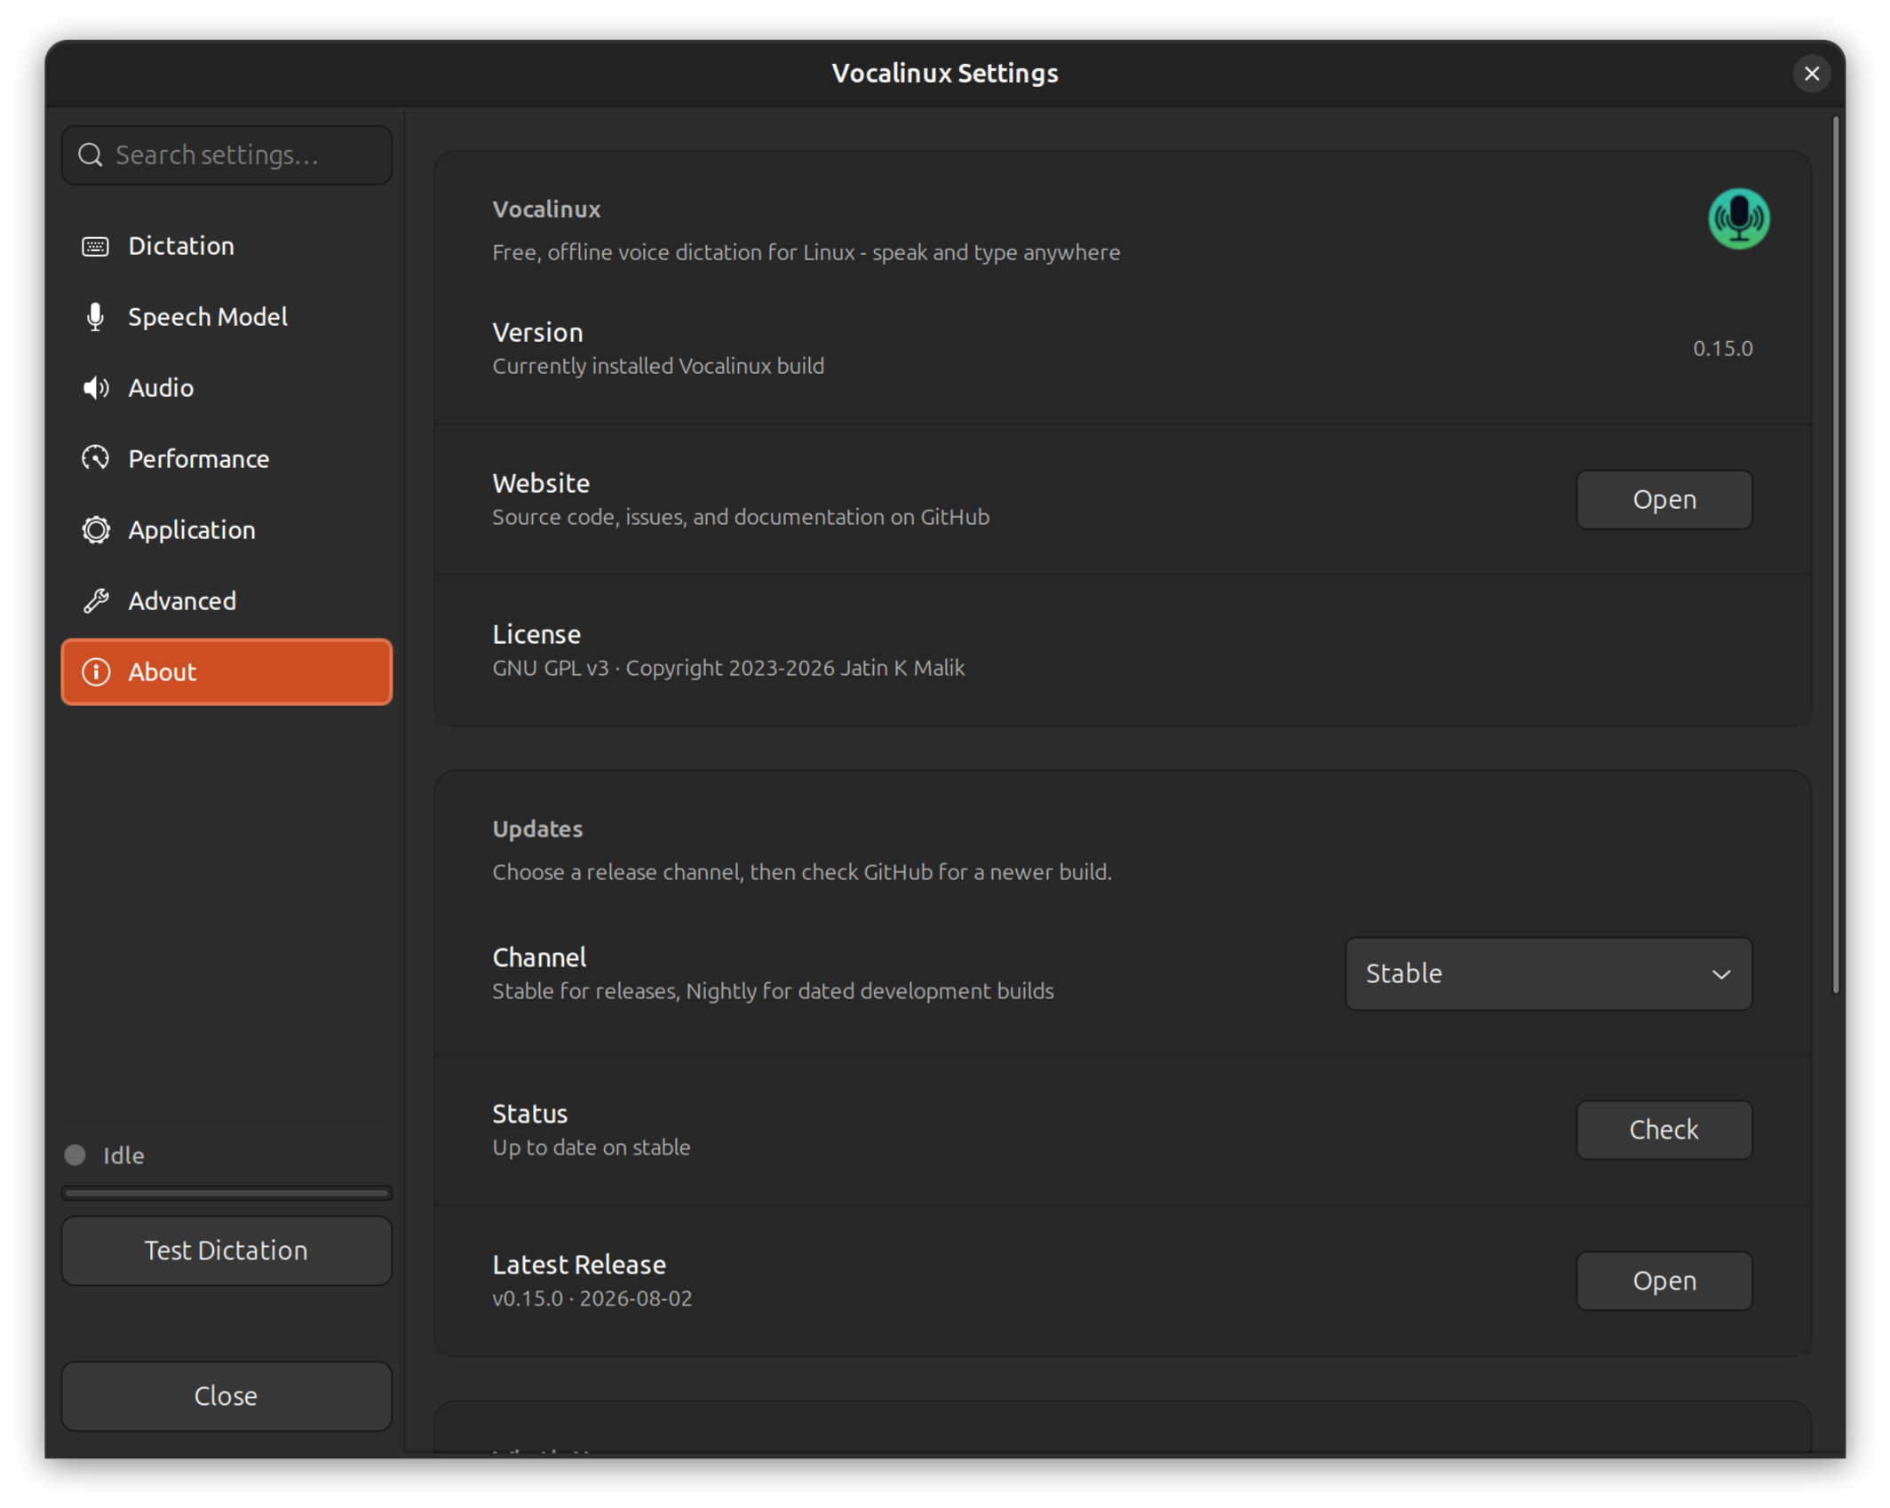
Task: Open Dictation settings via the keyboard icon
Action: 95,246
